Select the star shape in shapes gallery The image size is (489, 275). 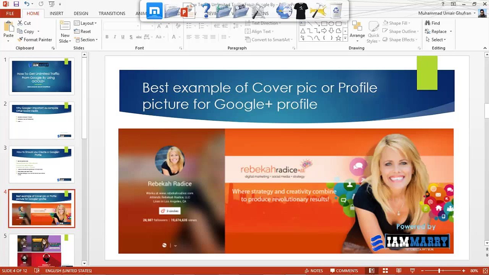[x=338, y=38]
